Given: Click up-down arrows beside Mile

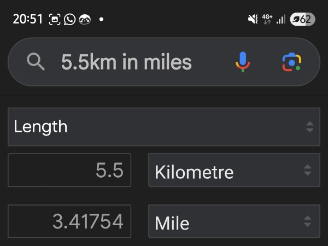Looking at the screenshot, I should tap(308, 221).
